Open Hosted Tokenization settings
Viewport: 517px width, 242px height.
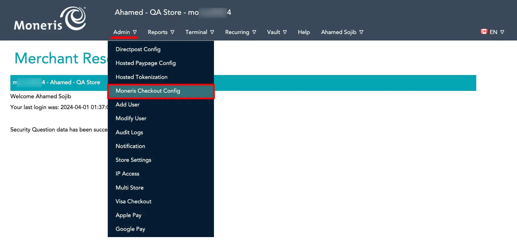[x=142, y=77]
